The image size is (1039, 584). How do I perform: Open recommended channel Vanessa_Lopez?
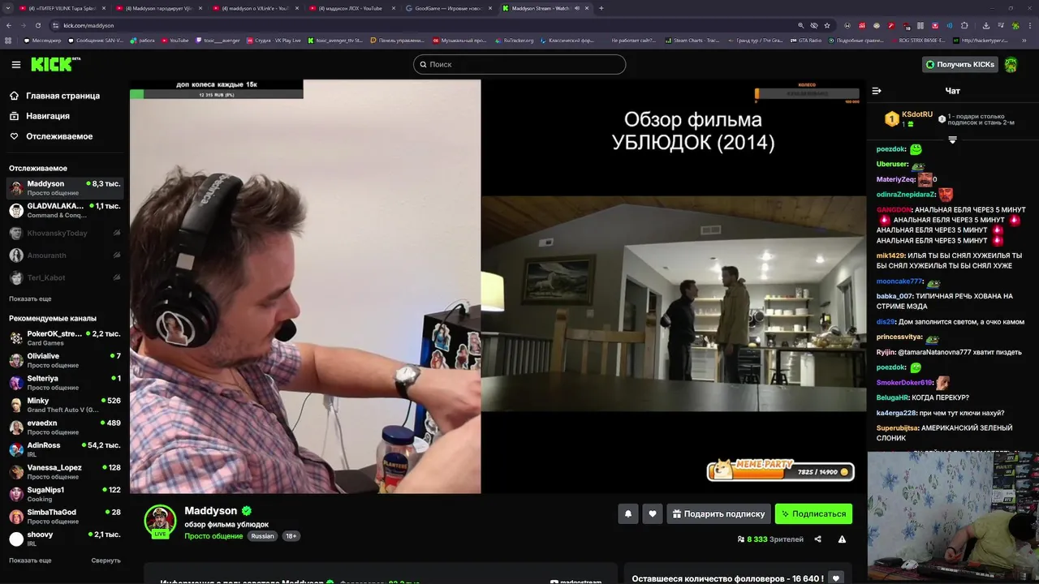65,471
